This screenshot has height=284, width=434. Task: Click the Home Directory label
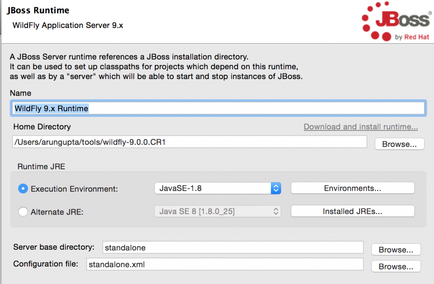click(42, 127)
